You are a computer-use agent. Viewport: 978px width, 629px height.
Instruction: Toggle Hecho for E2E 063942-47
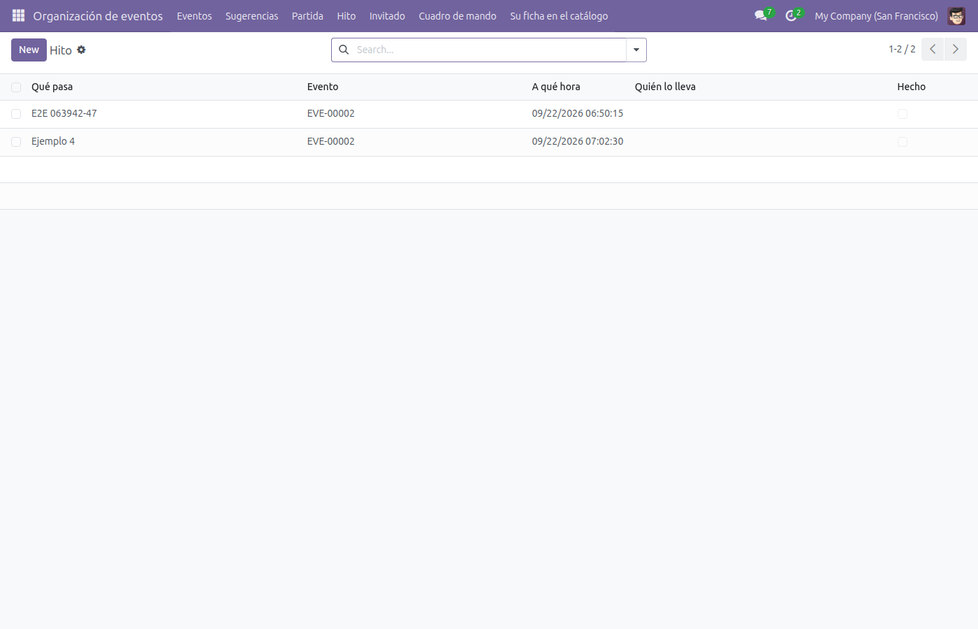click(903, 114)
